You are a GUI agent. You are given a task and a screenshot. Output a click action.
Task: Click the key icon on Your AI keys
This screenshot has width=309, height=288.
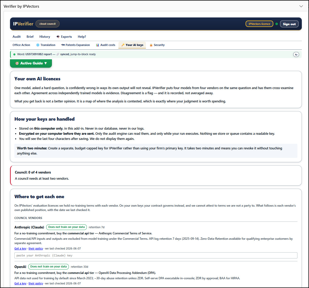(x=123, y=45)
